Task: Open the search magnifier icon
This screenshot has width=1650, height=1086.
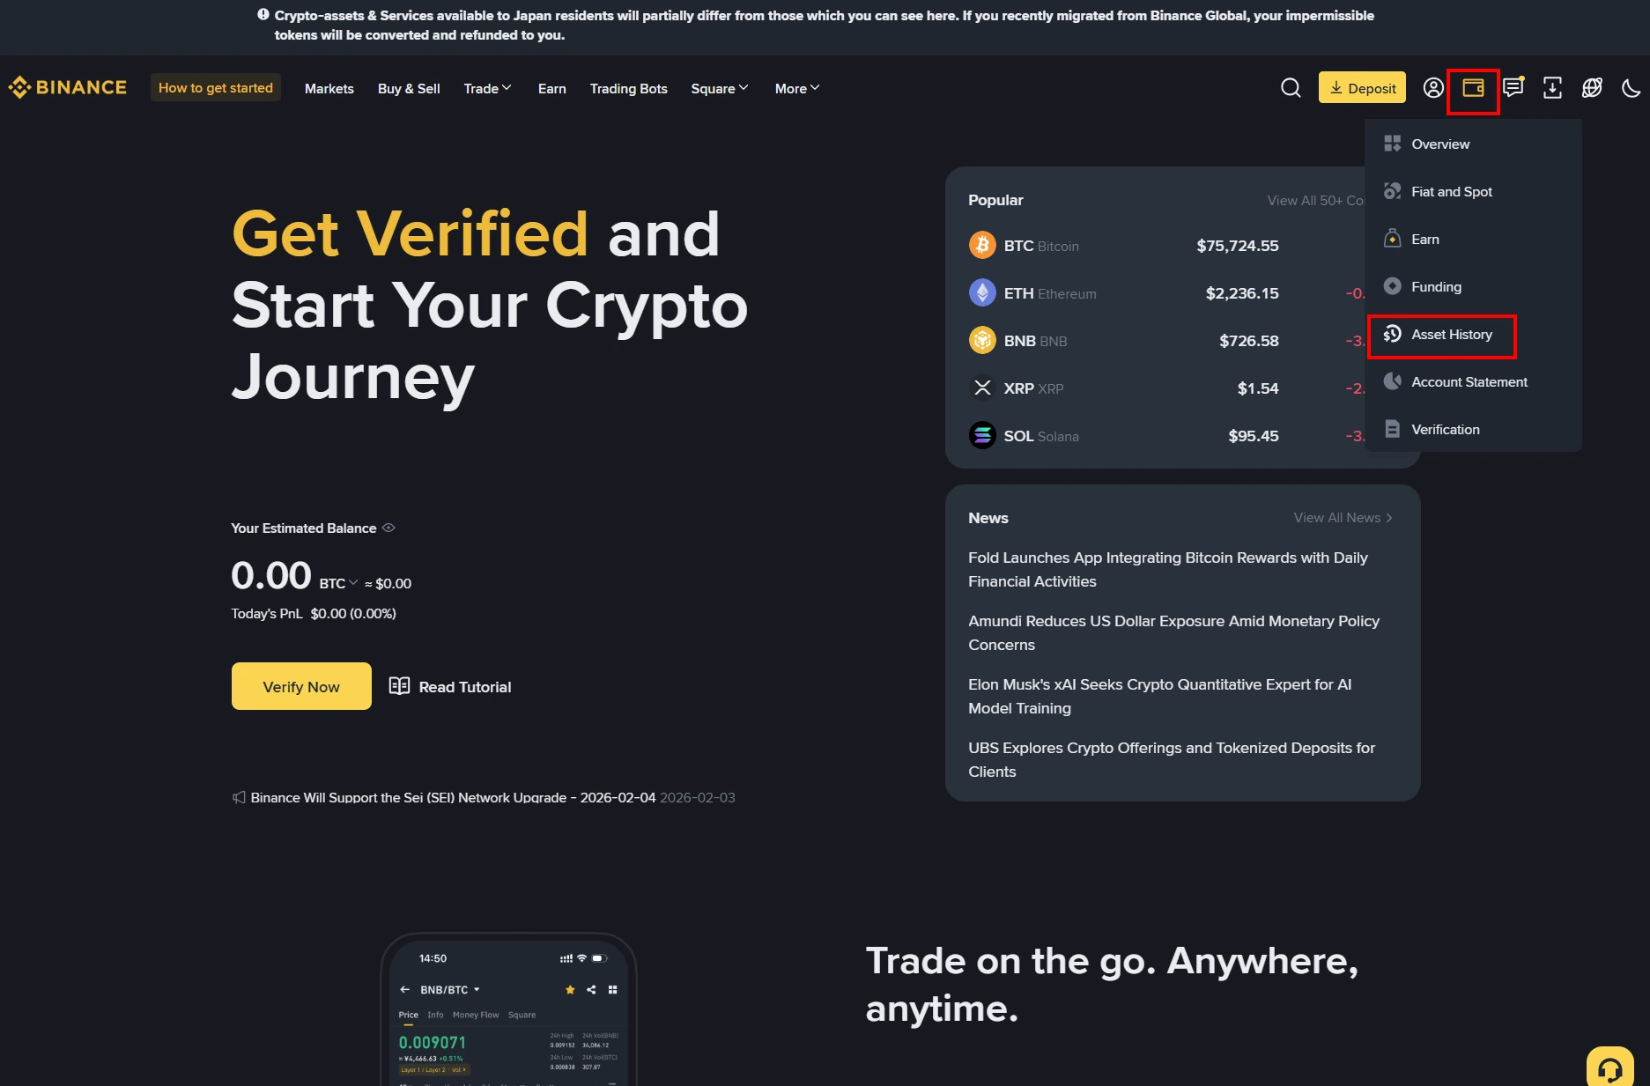Action: pos(1291,88)
